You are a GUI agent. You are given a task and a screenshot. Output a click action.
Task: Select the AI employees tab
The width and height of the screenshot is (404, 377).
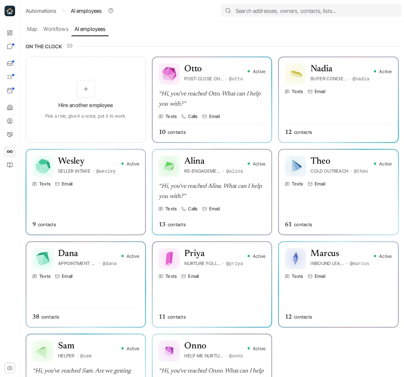(x=90, y=29)
